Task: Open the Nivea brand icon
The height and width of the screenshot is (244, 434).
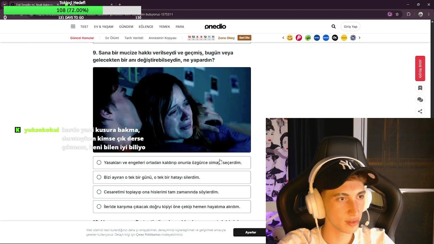Action: [x=317, y=38]
